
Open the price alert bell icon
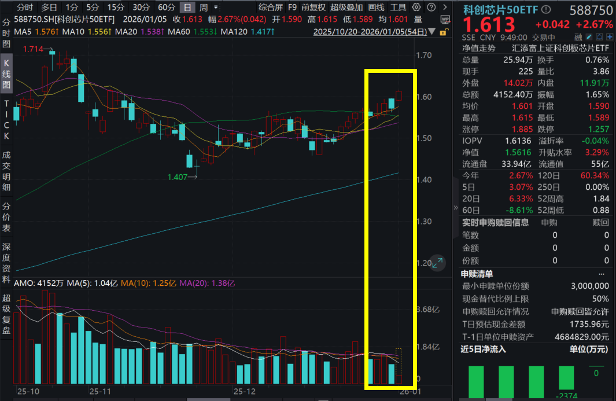click(x=599, y=36)
